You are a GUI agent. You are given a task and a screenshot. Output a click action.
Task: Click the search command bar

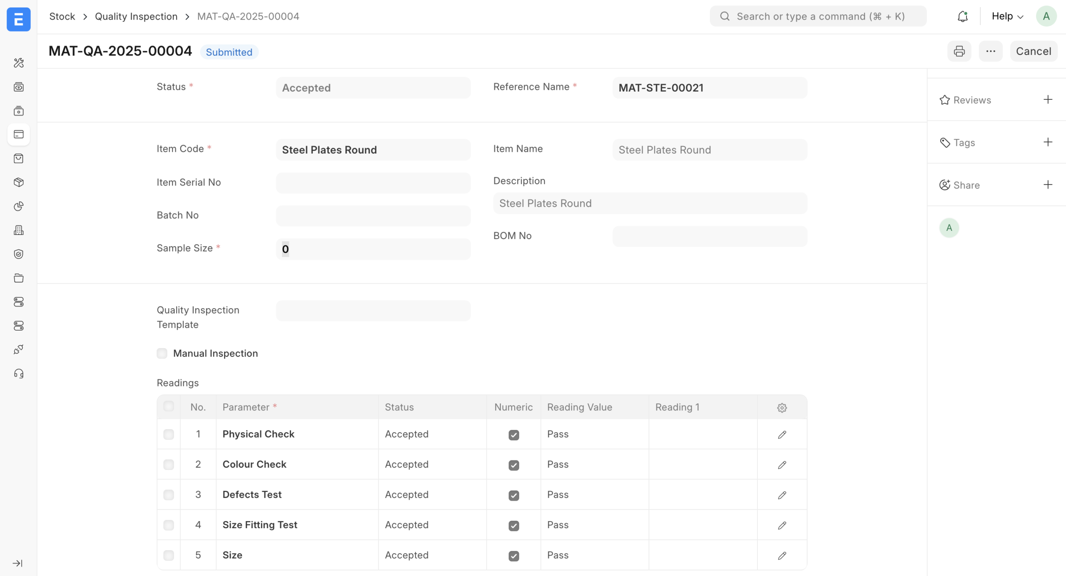(x=818, y=16)
